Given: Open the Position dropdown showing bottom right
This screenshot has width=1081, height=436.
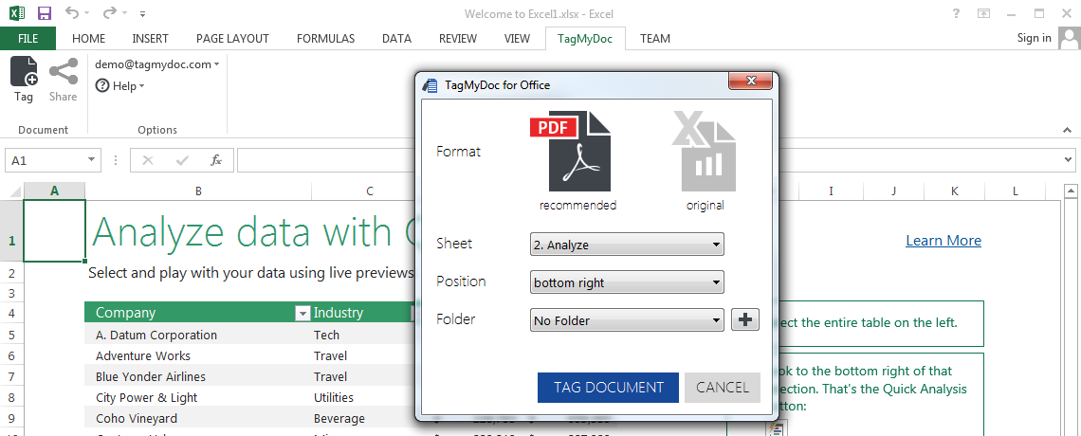Looking at the screenshot, I should tap(627, 282).
